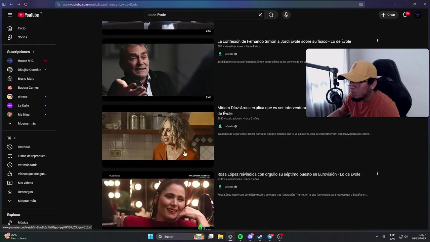
Task: Open the Windows Start menu
Action: click(150, 237)
